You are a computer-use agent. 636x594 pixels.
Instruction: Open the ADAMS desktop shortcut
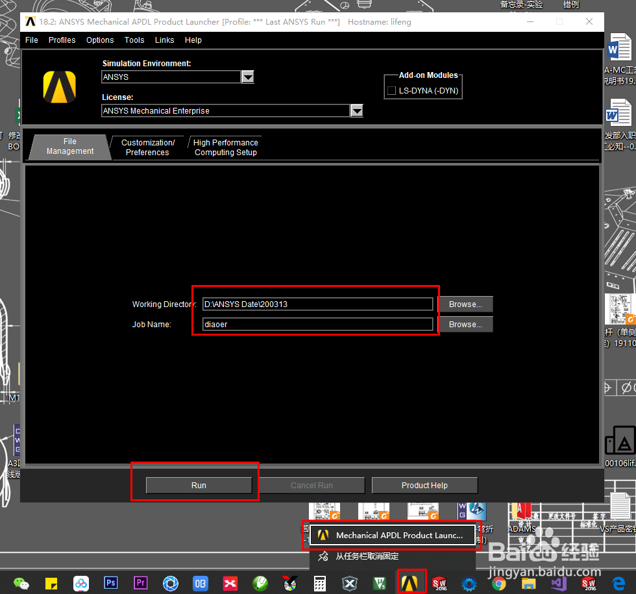pos(522,518)
